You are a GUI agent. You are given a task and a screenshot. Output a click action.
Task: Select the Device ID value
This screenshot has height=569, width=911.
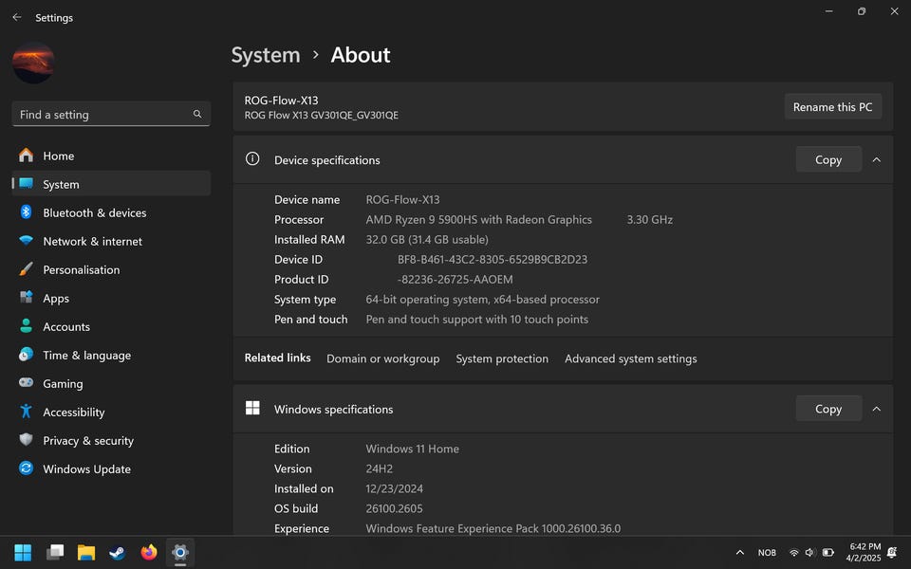(x=493, y=260)
